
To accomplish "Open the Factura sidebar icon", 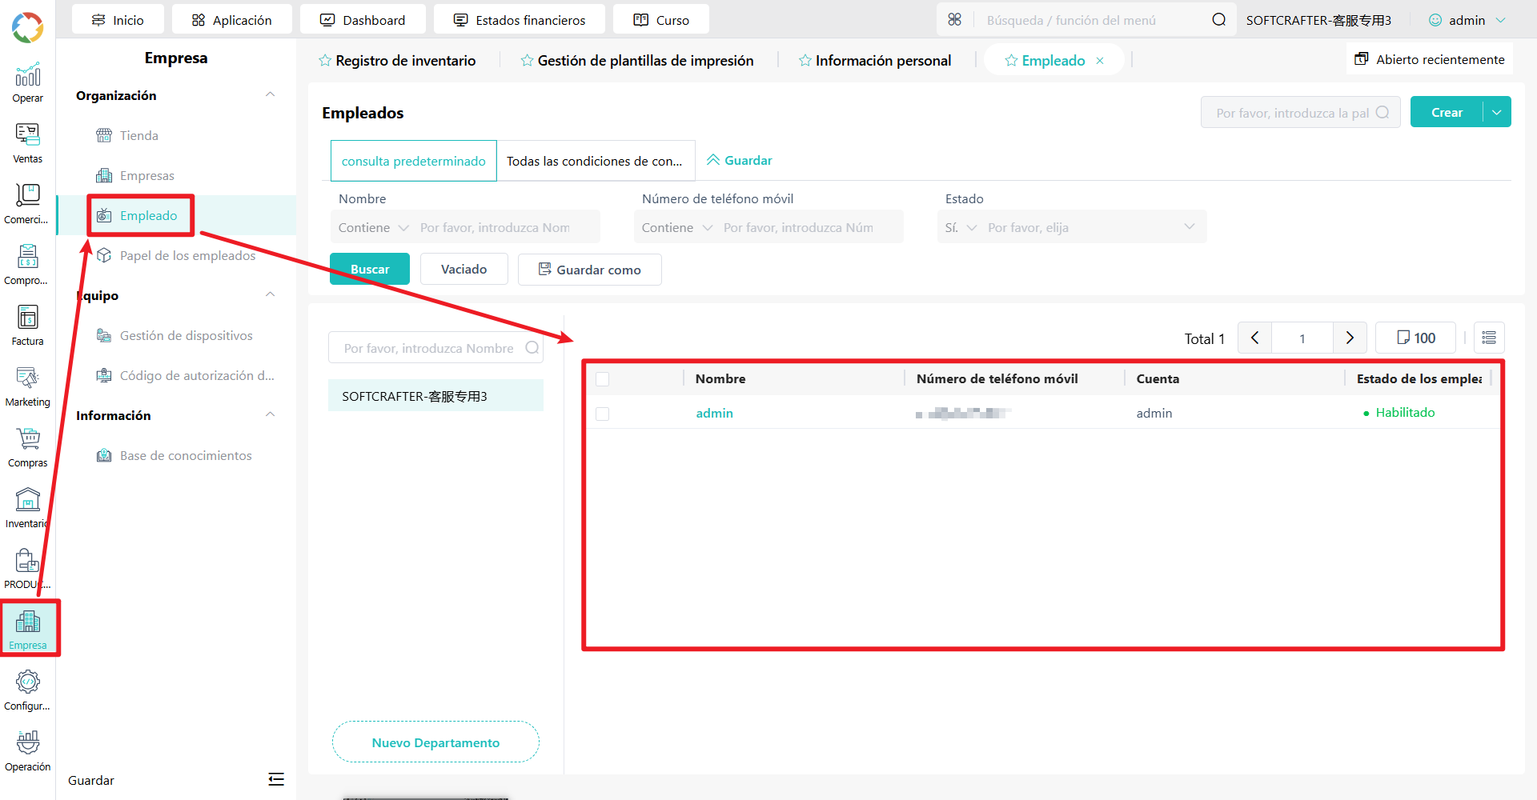I will click(27, 318).
